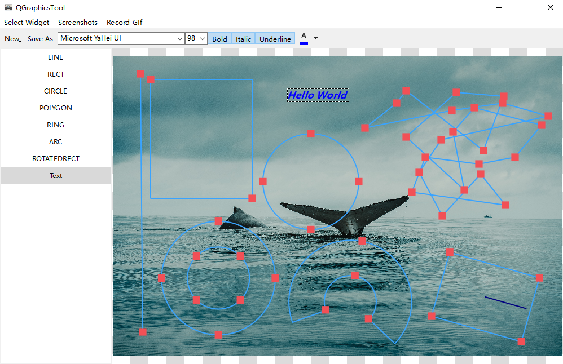The height and width of the screenshot is (364, 563).
Task: Close the QGraphicsTool window
Action: 551,7
